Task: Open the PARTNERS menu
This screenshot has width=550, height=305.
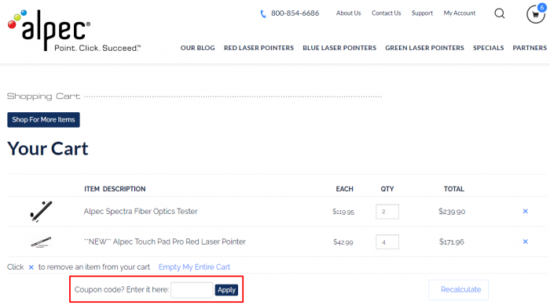Action: point(530,48)
